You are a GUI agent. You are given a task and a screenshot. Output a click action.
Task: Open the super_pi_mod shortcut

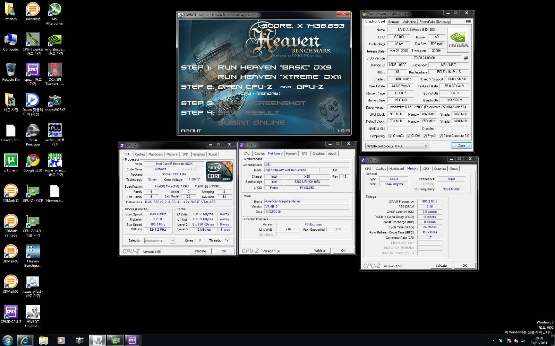pos(55,165)
